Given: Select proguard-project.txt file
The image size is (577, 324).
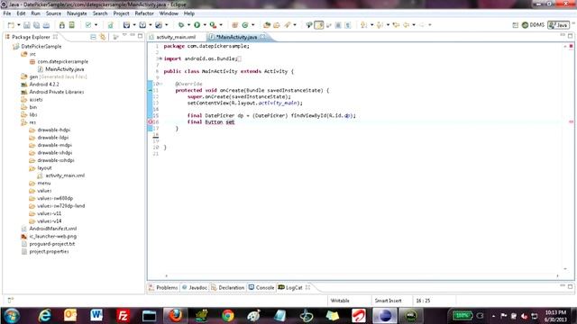Looking at the screenshot, I should point(52,244).
